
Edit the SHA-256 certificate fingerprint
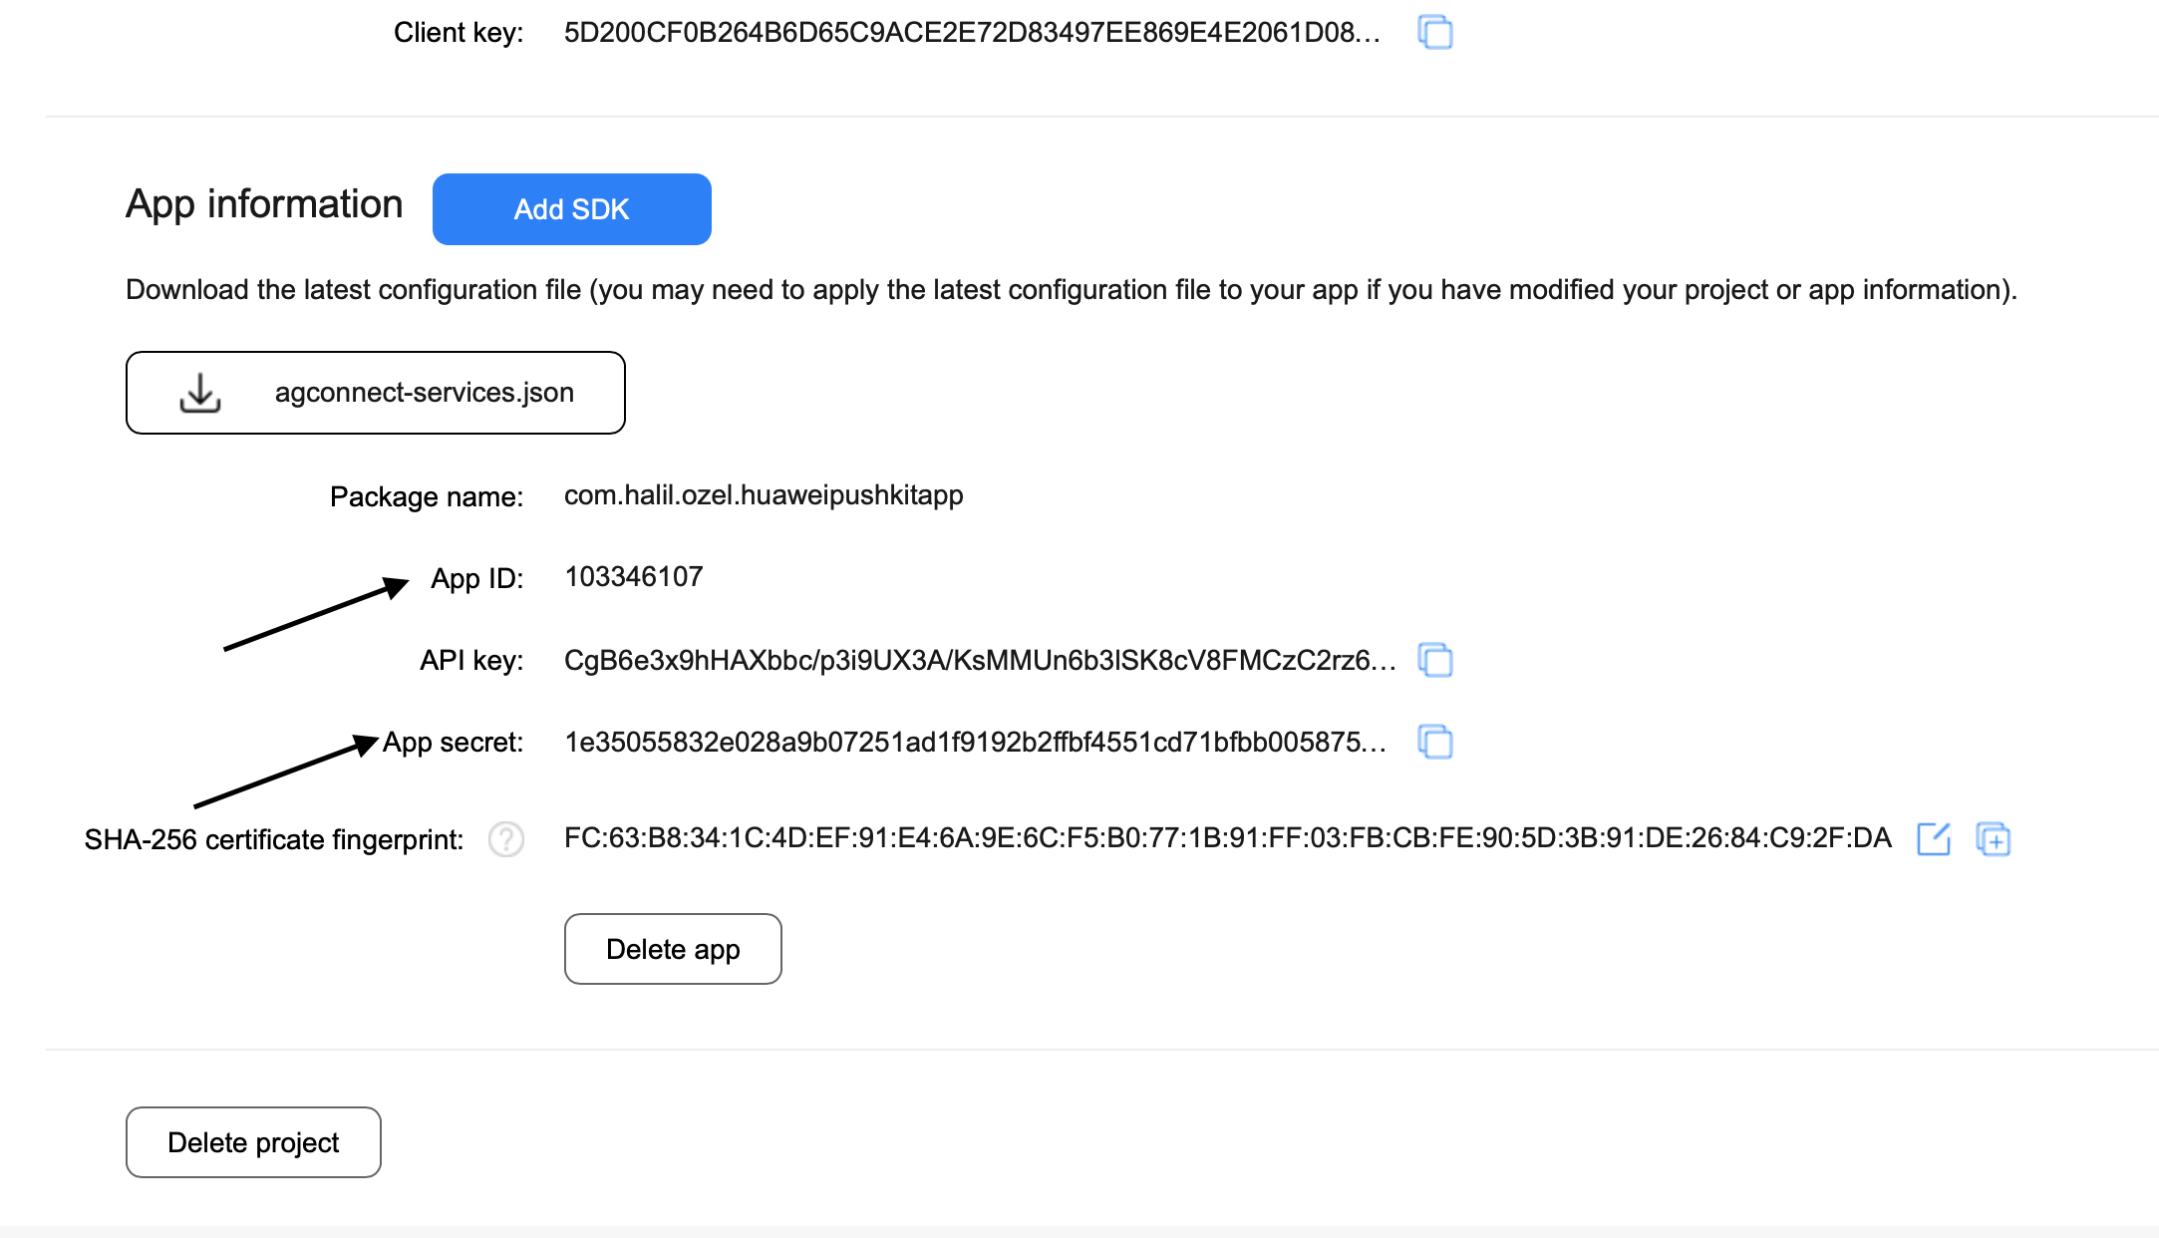point(1934,839)
